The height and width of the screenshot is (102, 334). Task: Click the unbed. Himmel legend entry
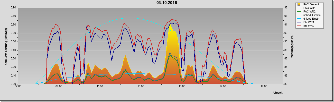click(310, 15)
